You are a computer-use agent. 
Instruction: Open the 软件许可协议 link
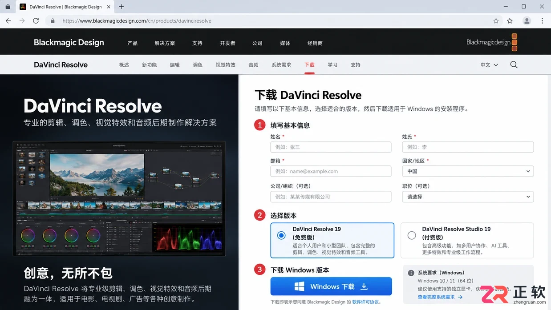[365, 302]
